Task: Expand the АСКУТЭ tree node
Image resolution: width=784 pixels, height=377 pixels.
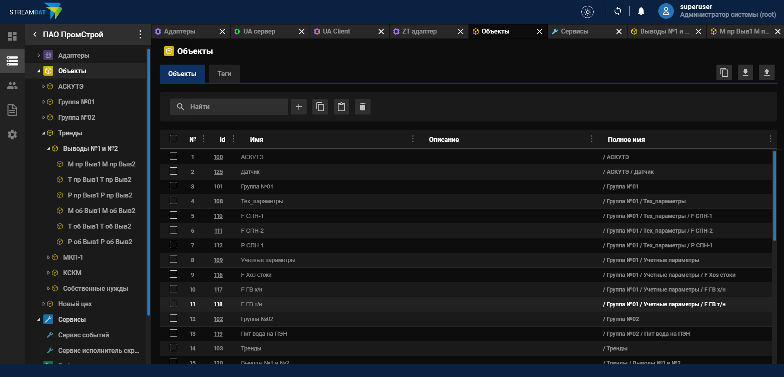Action: [x=43, y=86]
